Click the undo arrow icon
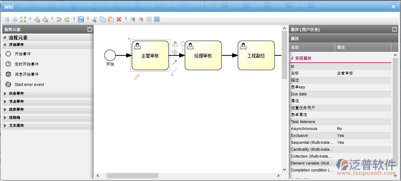Screen dimensions: 401x181 click(x=59, y=19)
